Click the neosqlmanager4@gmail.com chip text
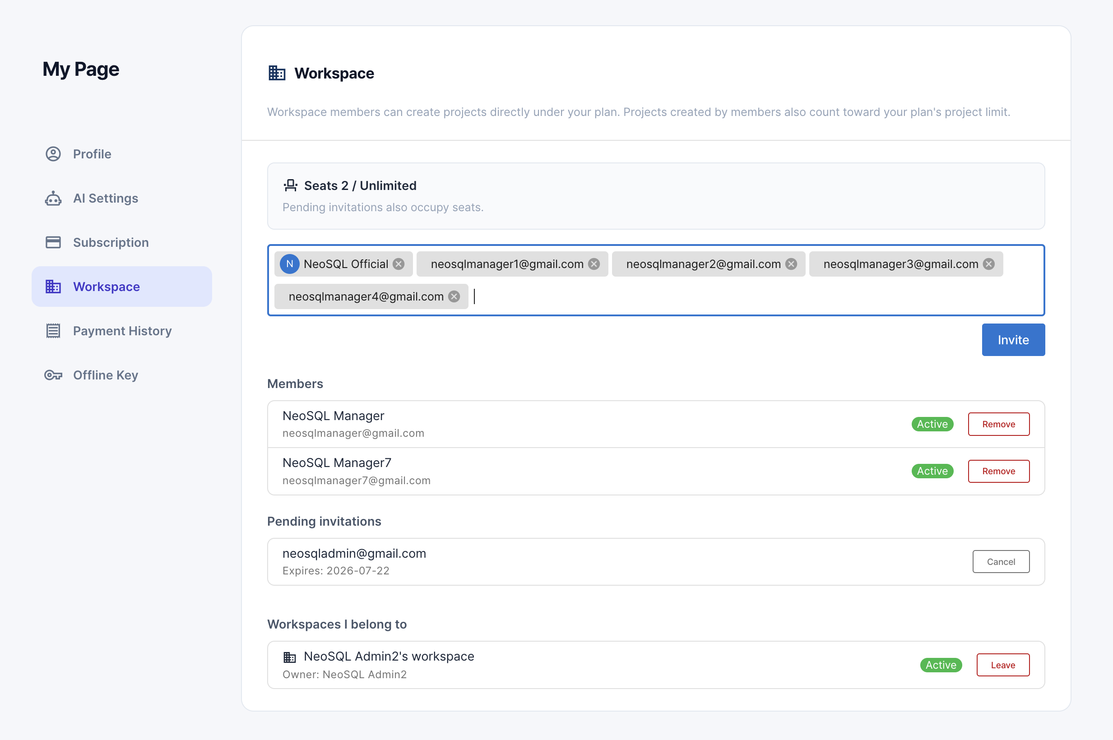Image resolution: width=1113 pixels, height=740 pixels. (366, 296)
